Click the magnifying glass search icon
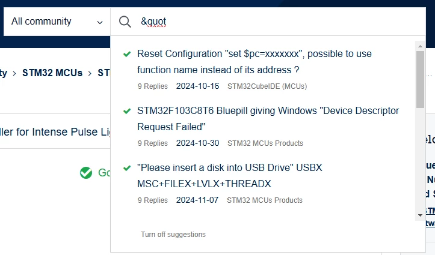Viewport: 435px width, 255px height. pos(125,22)
